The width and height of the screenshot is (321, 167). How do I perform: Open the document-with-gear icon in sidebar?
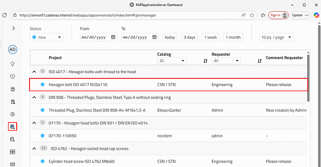click(12, 101)
